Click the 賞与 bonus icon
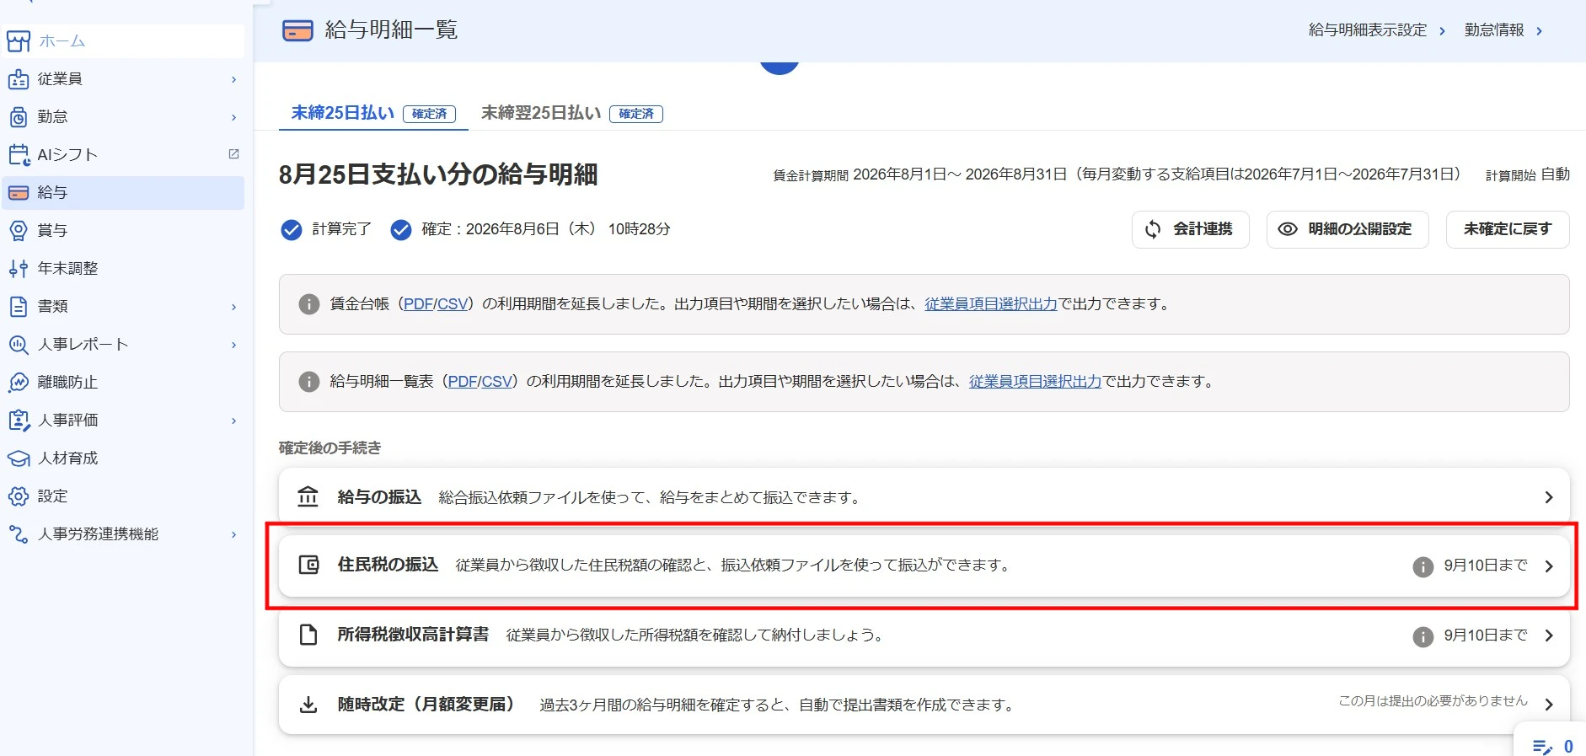The height and width of the screenshot is (756, 1586). coord(19,231)
